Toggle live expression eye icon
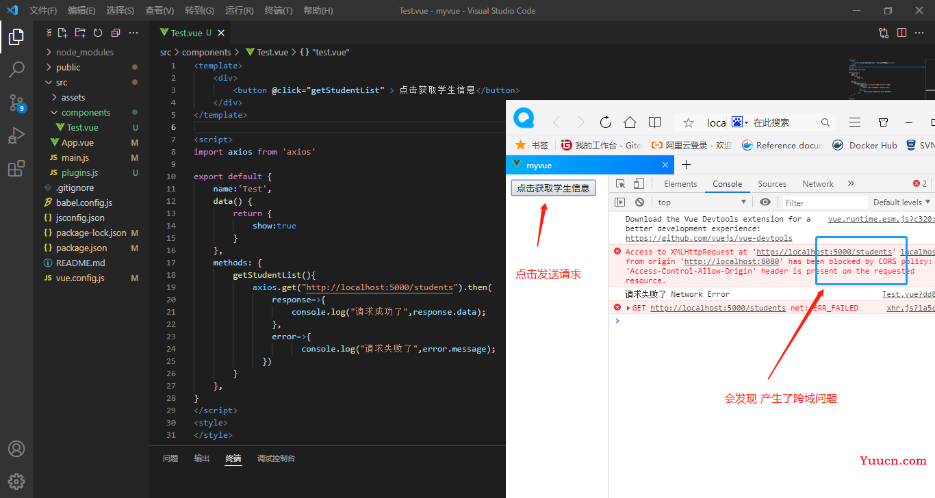Viewport: 935px width, 498px height. [765, 202]
